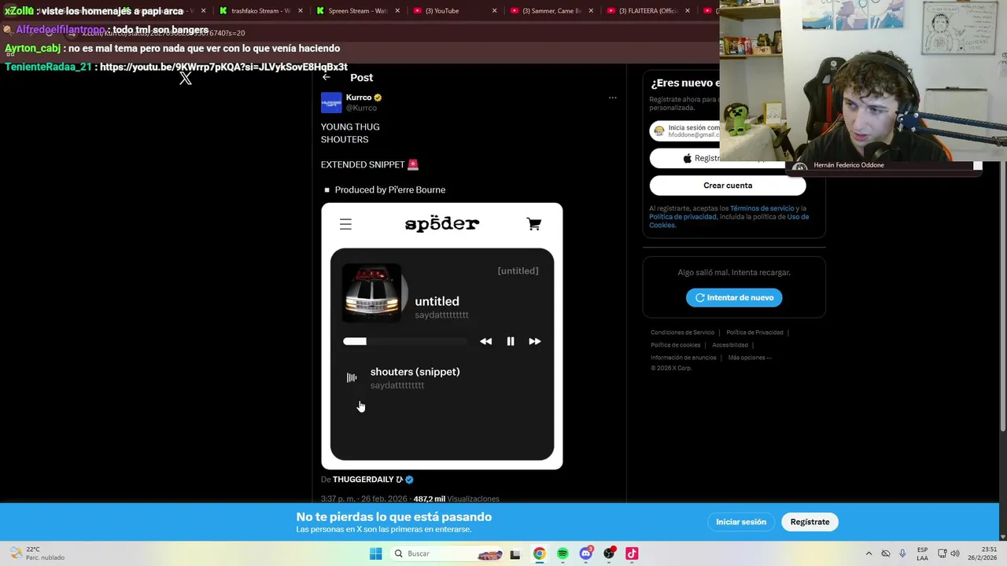Open Condiciones de Servicio footer link
The width and height of the screenshot is (1007, 566).
click(682, 333)
